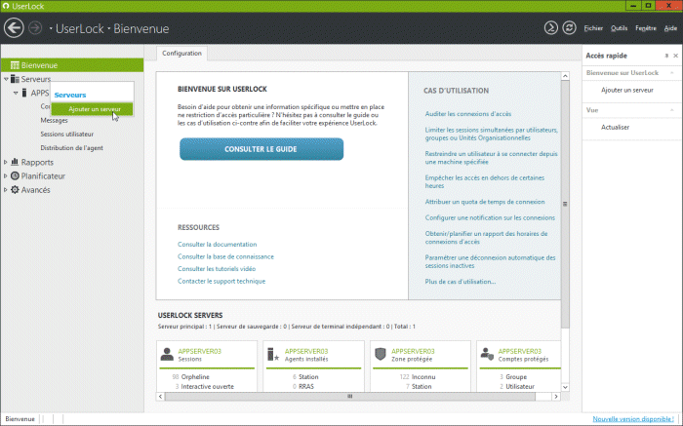Close the Accès rapide panel
This screenshot has width=683, height=426.
[675, 56]
